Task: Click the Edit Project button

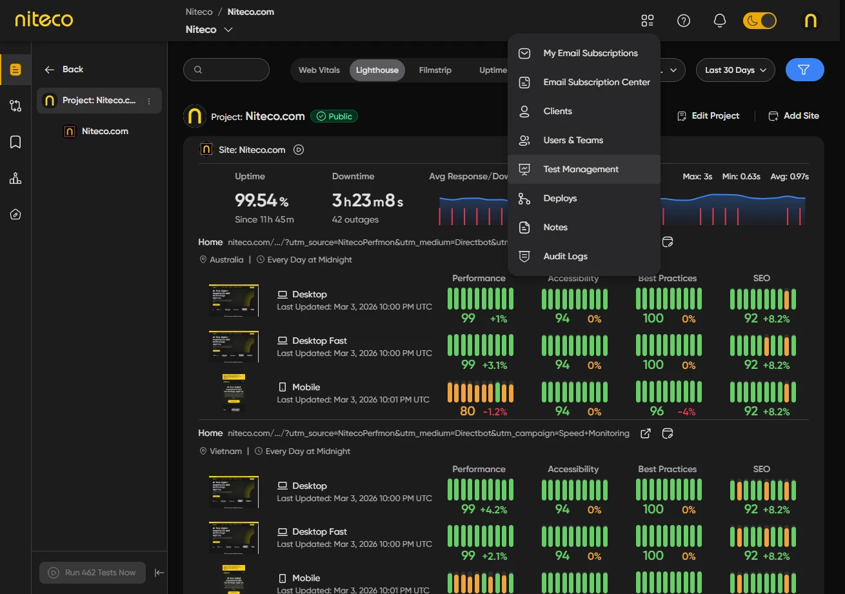Action: (x=708, y=116)
